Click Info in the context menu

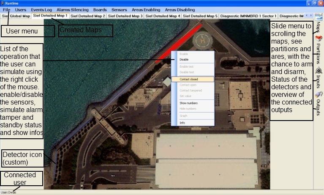point(182,123)
